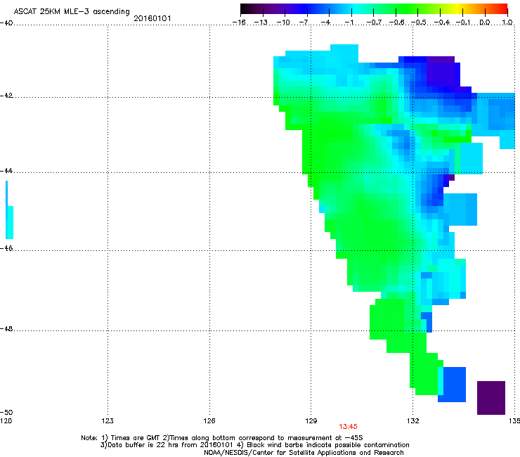
Task: Click the colorbar label -13
Action: pos(261,22)
